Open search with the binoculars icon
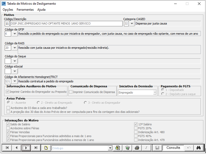The width and height of the screenshot is (206, 154). (198, 148)
